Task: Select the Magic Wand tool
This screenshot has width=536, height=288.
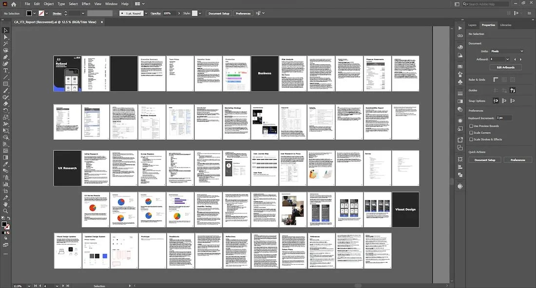Action: pos(5,43)
